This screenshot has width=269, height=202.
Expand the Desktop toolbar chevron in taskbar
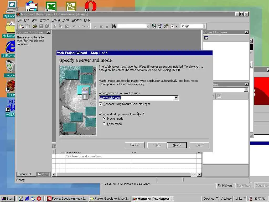(217, 198)
